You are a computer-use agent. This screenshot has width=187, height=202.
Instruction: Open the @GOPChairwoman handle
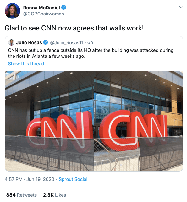click(44, 14)
